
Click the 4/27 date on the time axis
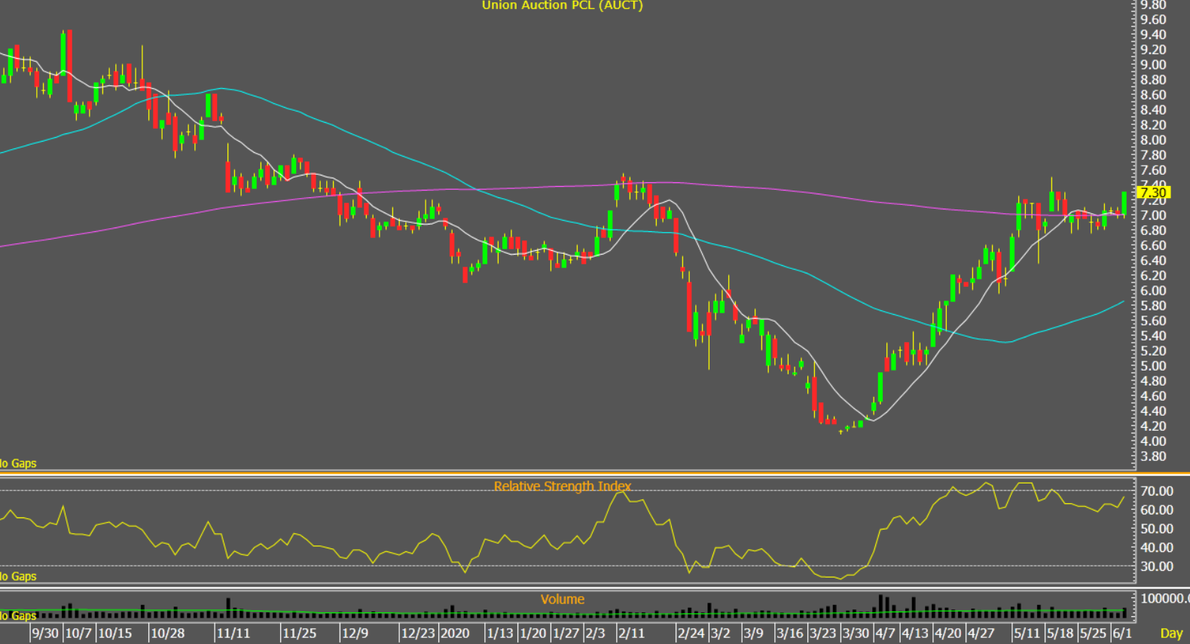(981, 633)
